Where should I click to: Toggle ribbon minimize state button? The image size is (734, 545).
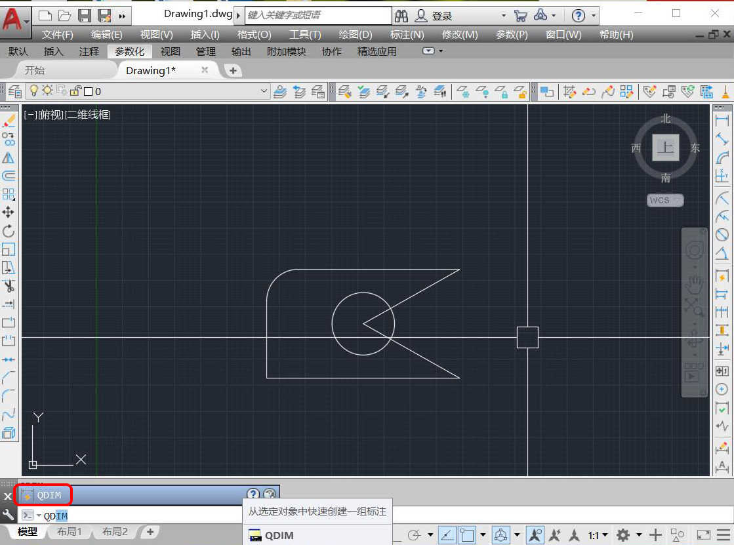click(428, 51)
